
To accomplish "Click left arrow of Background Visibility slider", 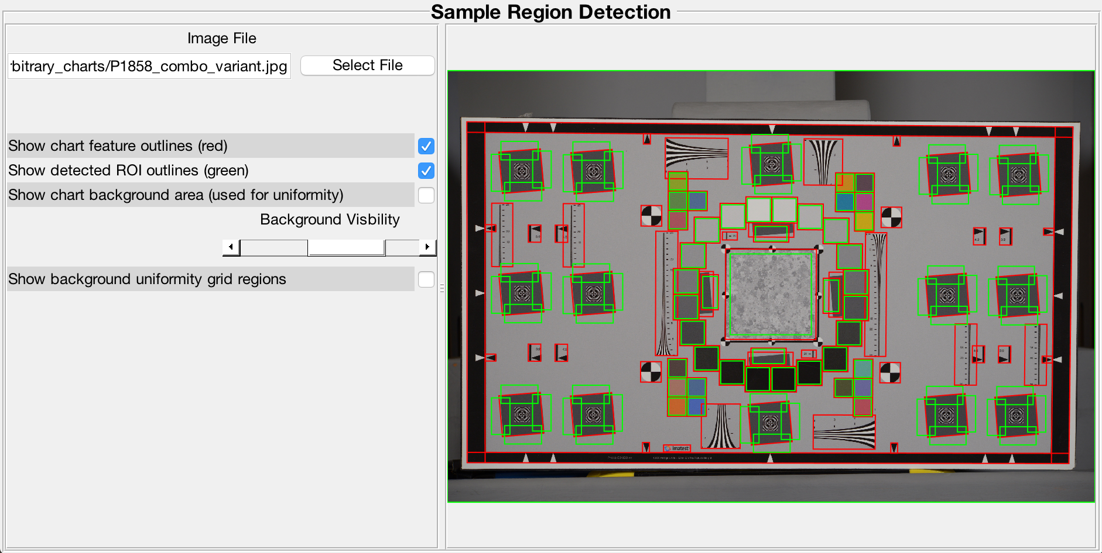I will point(231,247).
